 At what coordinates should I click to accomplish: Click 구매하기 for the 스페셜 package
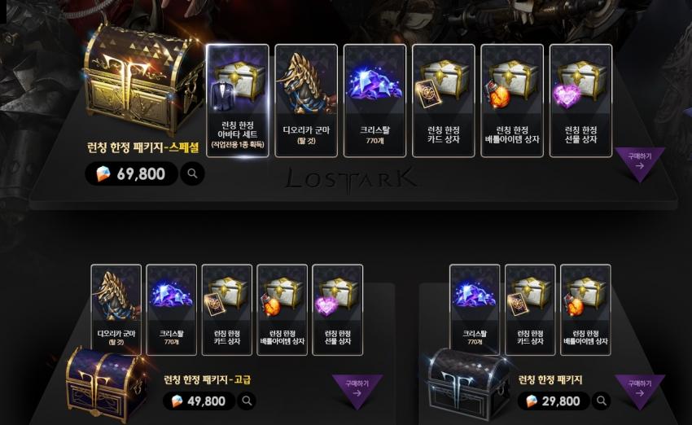(x=639, y=162)
